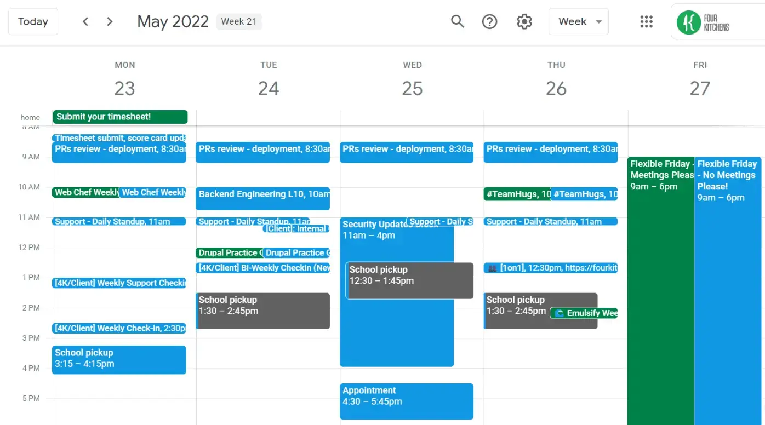Open Submit your timesheet all-day event
Viewport: 765px width, 425px height.
coord(120,117)
